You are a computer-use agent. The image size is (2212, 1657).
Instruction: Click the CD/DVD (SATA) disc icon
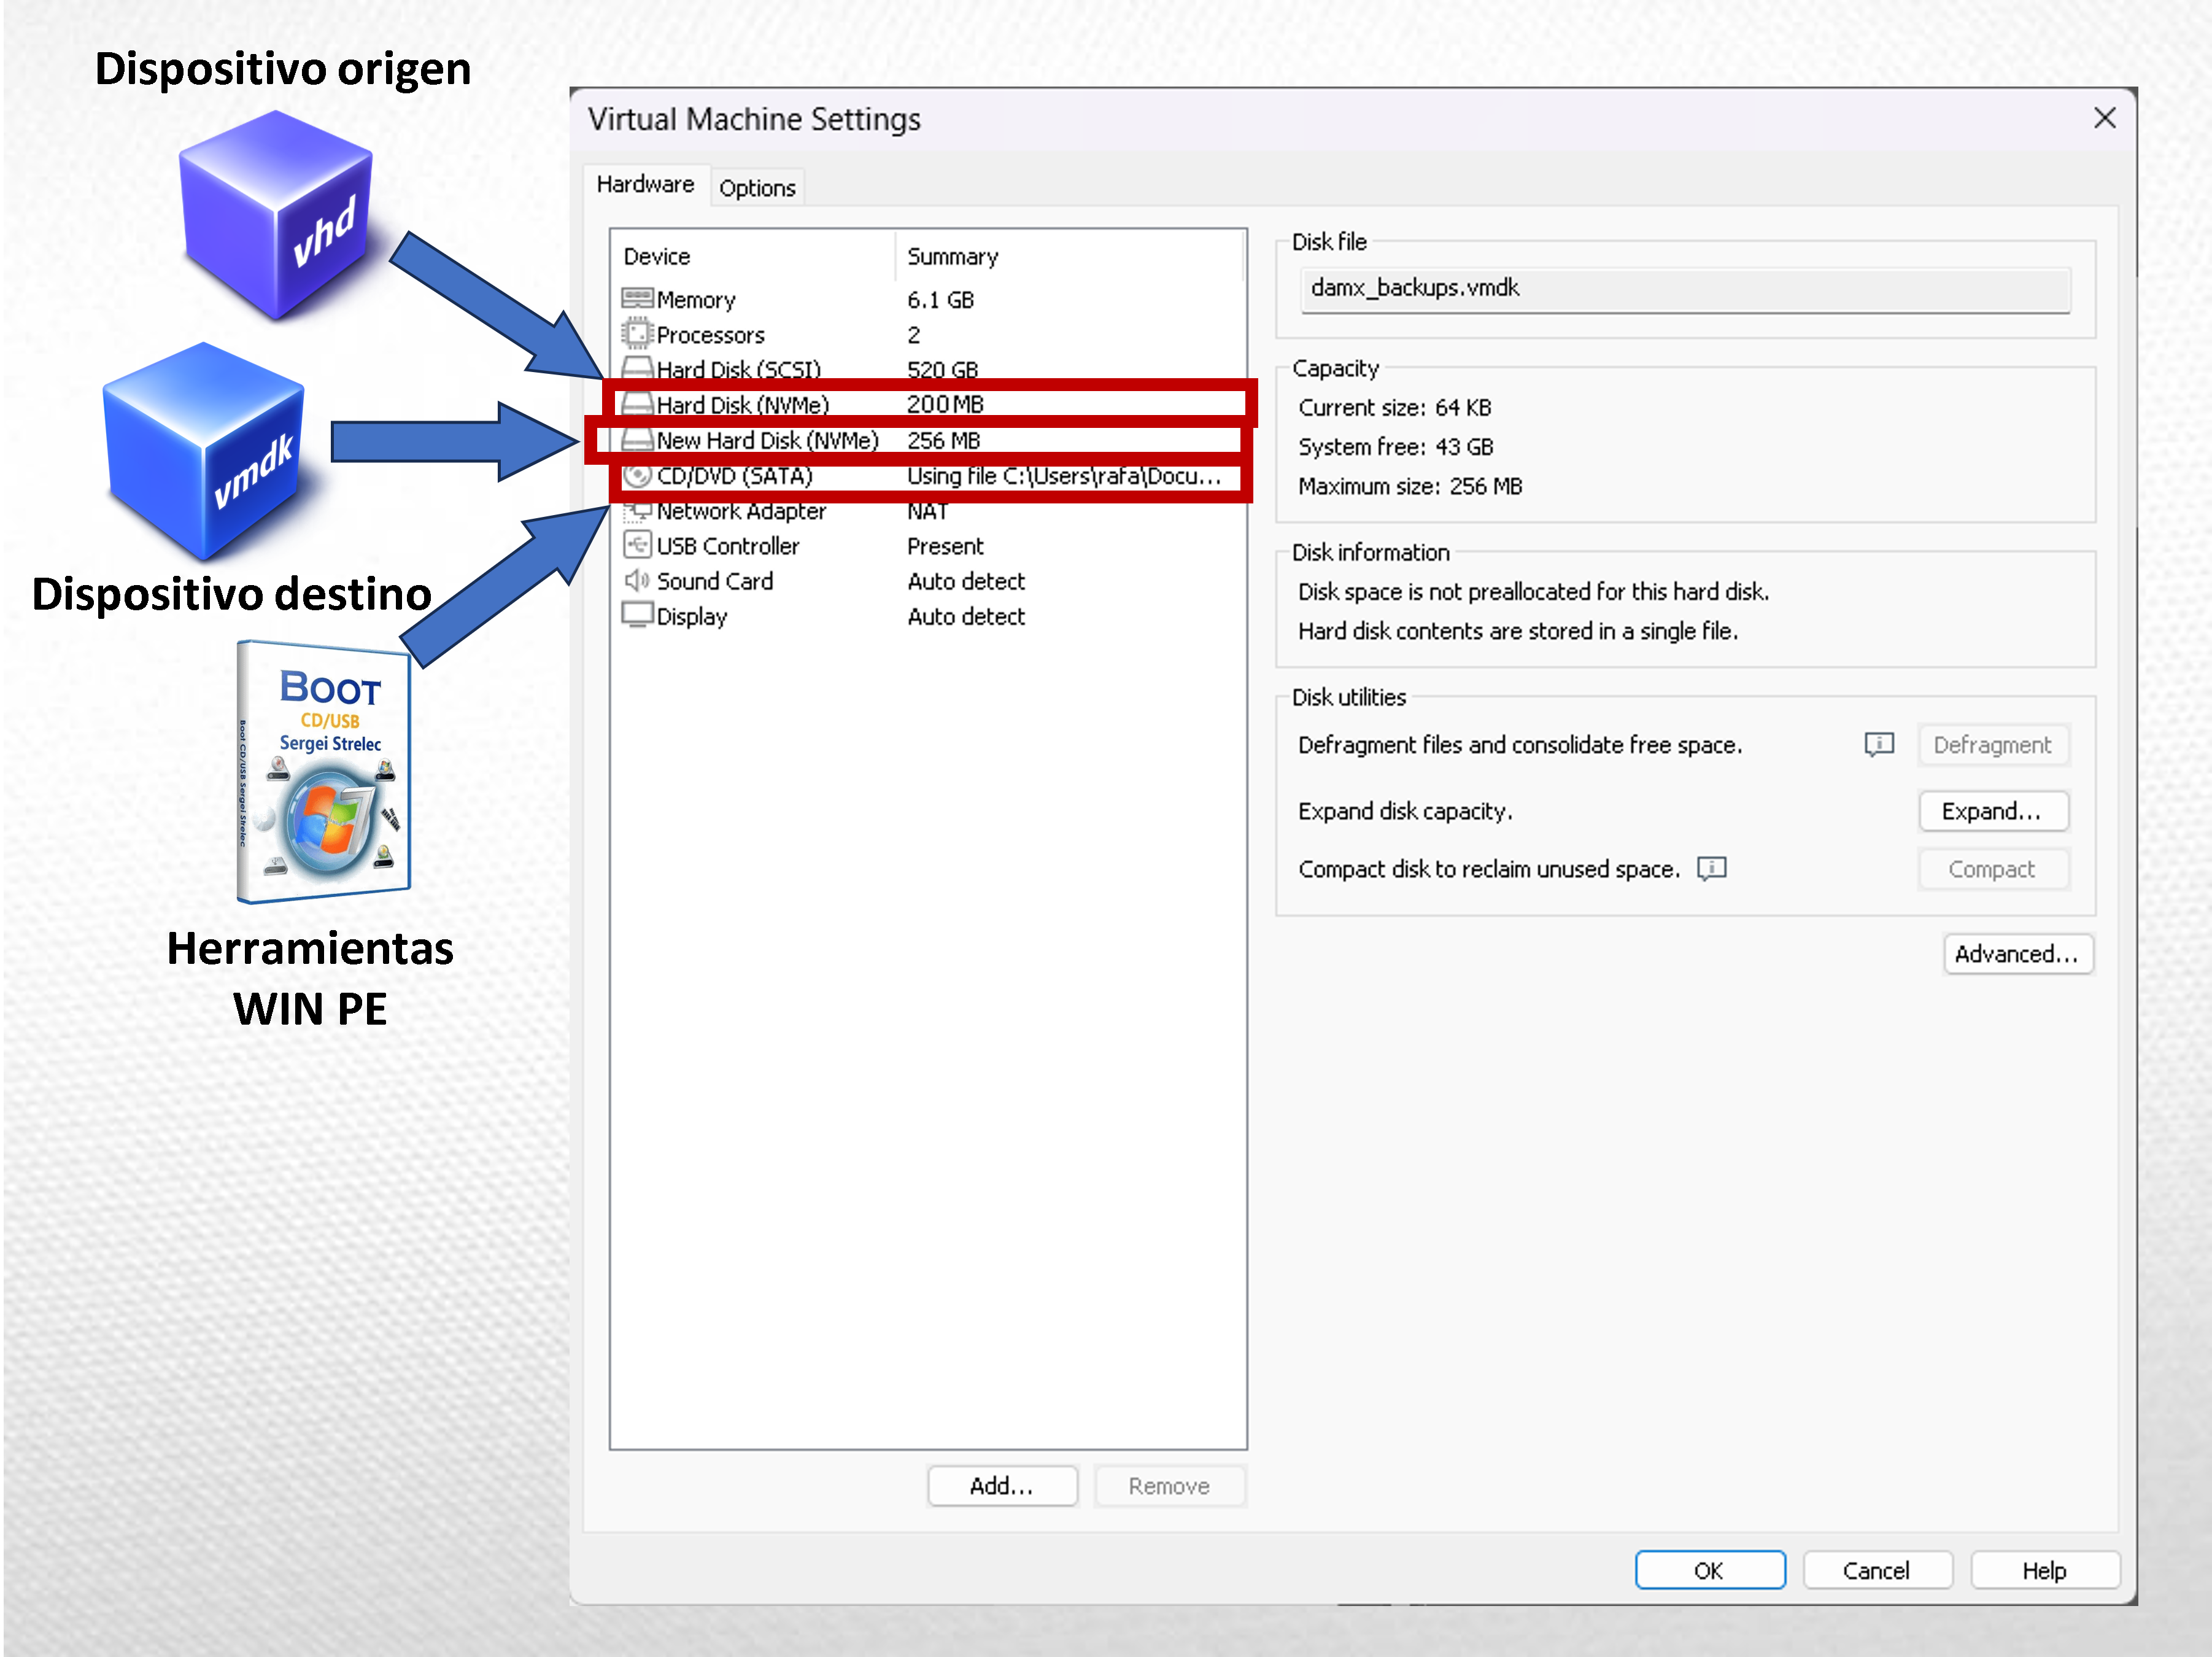coord(637,476)
